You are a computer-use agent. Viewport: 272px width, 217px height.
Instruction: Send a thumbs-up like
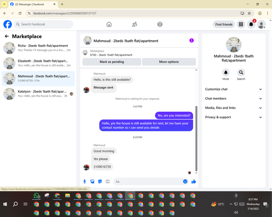pyautogui.click(x=194, y=181)
